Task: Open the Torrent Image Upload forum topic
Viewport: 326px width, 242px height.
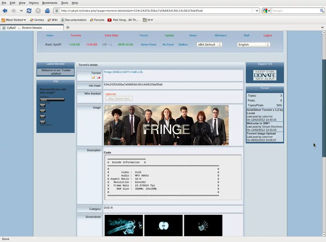Action: 261,133
